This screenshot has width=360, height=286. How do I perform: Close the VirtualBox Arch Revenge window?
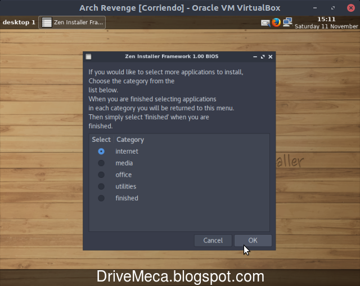point(351,8)
